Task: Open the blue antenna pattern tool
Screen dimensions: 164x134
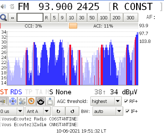Action: 13,101
